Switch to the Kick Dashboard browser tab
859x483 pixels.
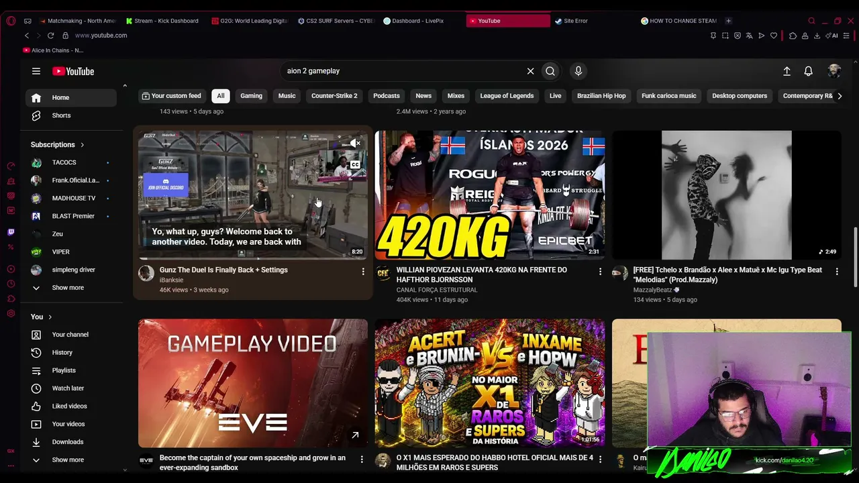coord(162,21)
